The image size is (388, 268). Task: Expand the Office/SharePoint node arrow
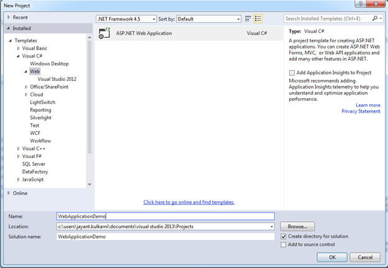pos(26,87)
